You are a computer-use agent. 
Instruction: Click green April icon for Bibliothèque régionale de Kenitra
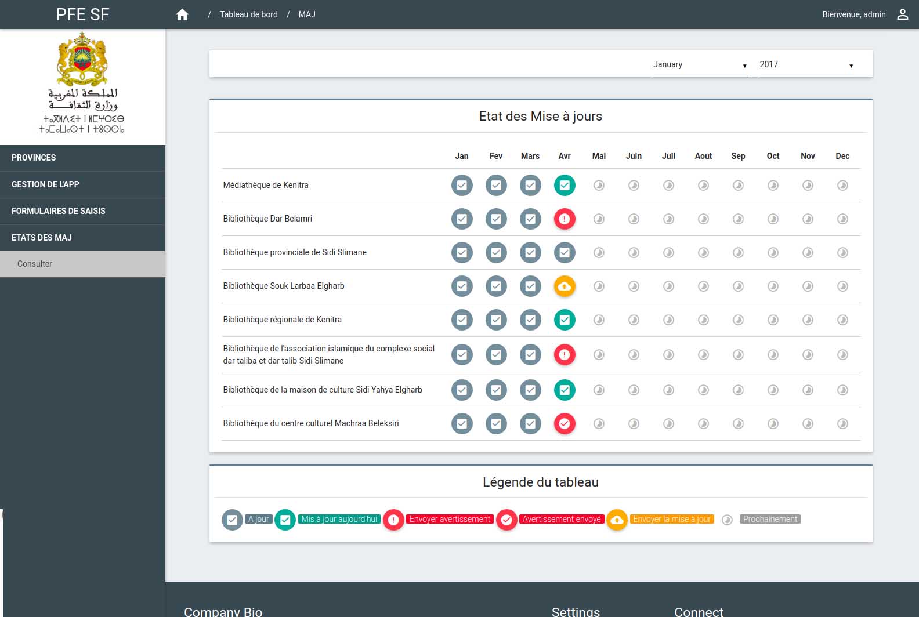565,320
